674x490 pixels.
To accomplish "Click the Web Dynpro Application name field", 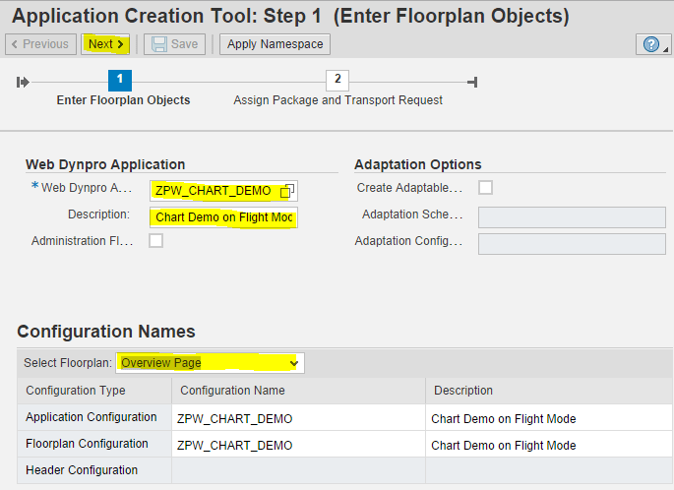I will click(223, 191).
